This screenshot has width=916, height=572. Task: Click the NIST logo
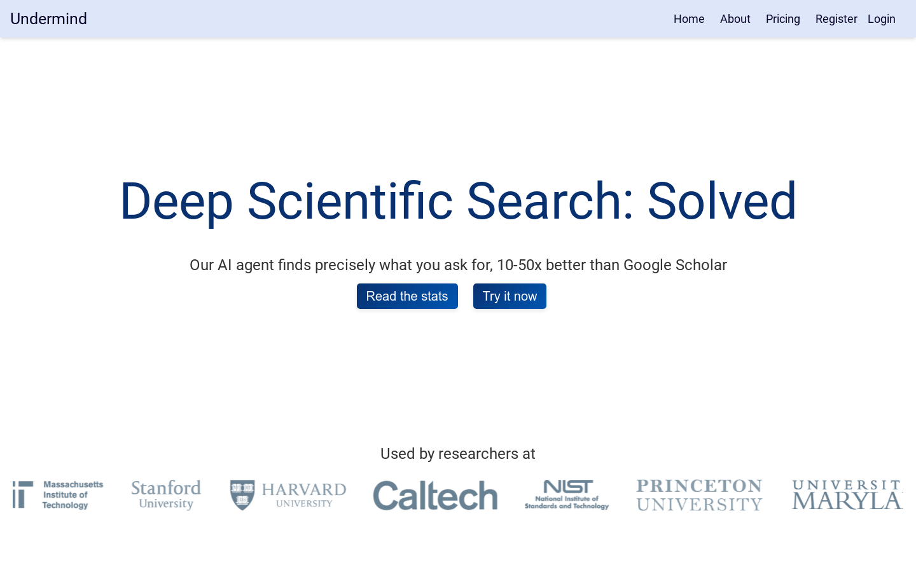567,495
